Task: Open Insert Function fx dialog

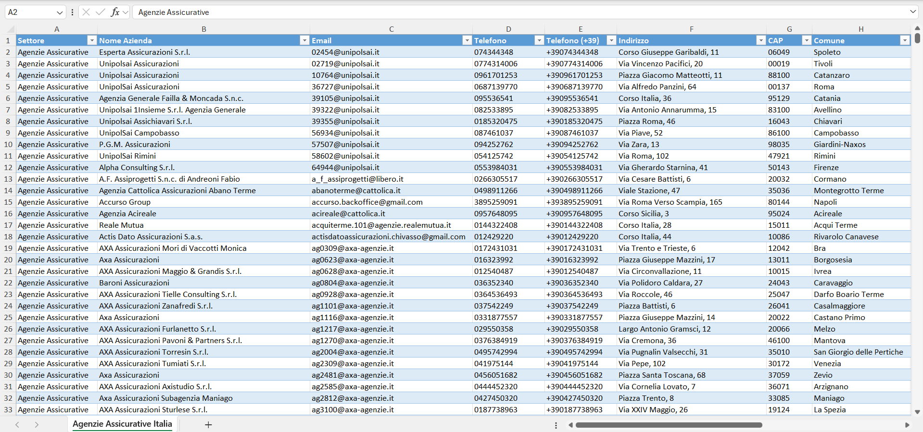Action: pos(115,12)
